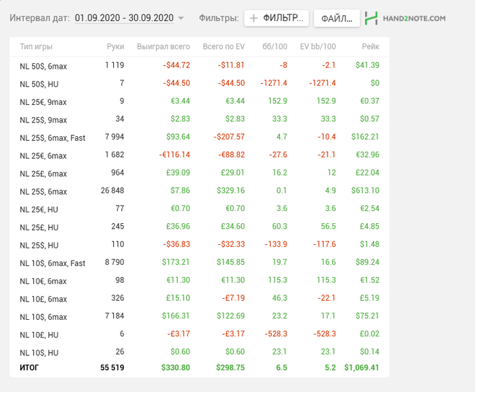The image size is (477, 394).
Task: Sort by Выиграл всего column header
Action: pyautogui.click(x=164, y=46)
